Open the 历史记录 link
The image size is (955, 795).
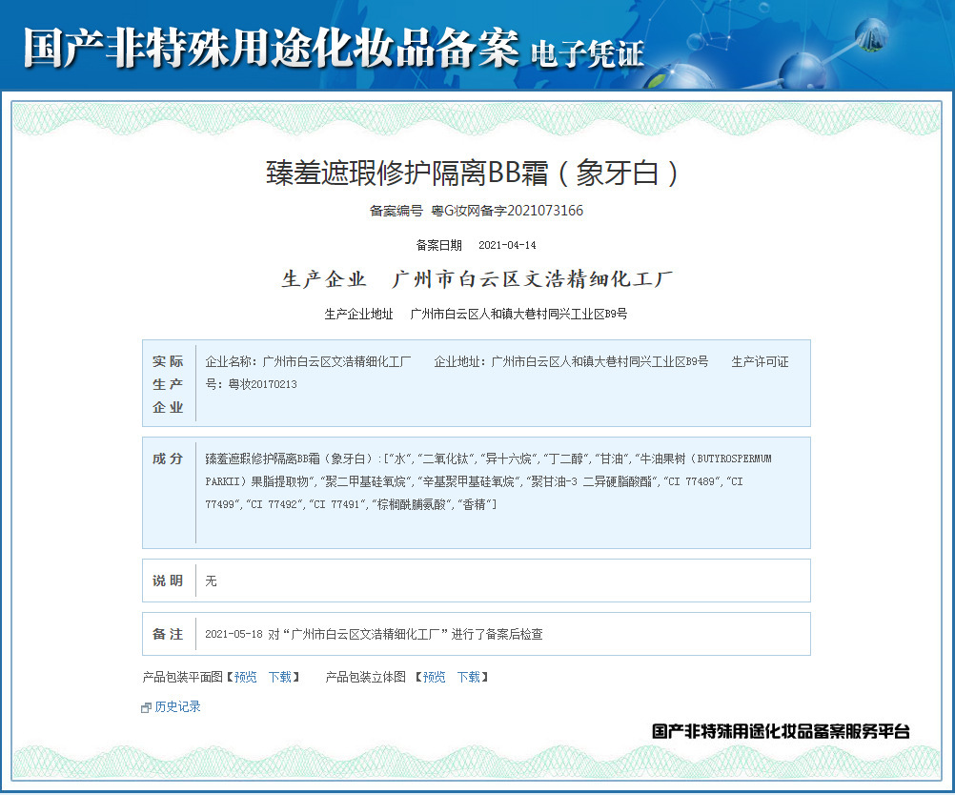click(x=177, y=706)
